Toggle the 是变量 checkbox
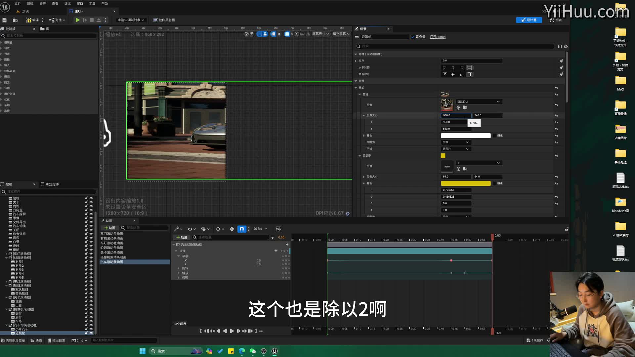 point(413,37)
